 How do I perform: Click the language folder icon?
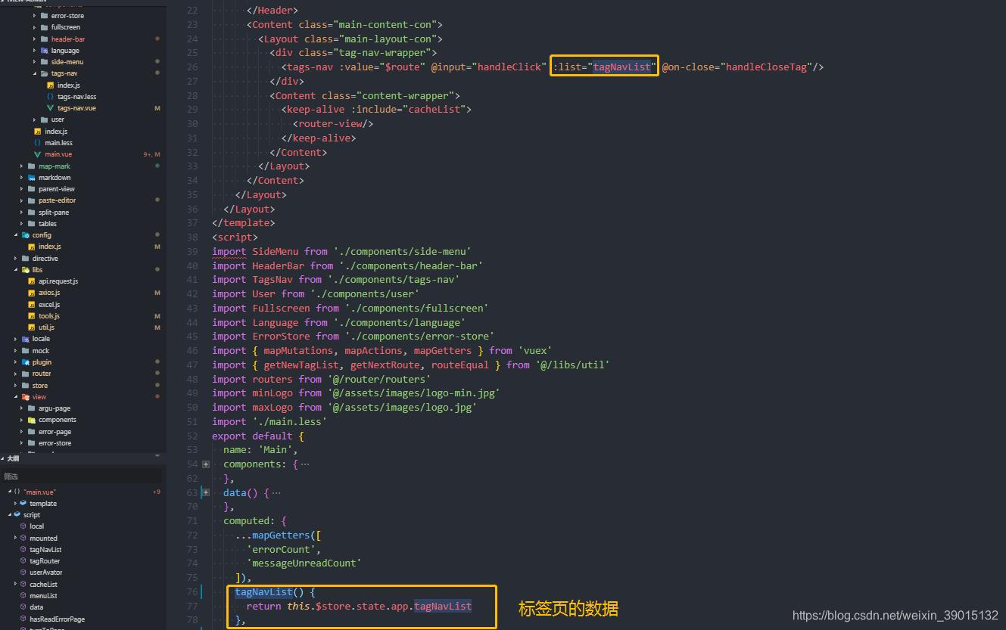tap(44, 51)
